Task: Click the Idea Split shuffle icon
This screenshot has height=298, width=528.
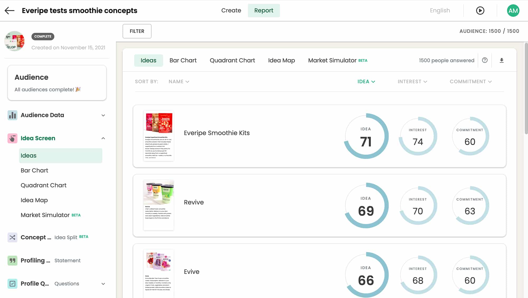Action: coord(12,237)
